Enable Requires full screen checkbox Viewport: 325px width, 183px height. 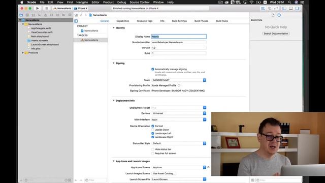[153, 154]
